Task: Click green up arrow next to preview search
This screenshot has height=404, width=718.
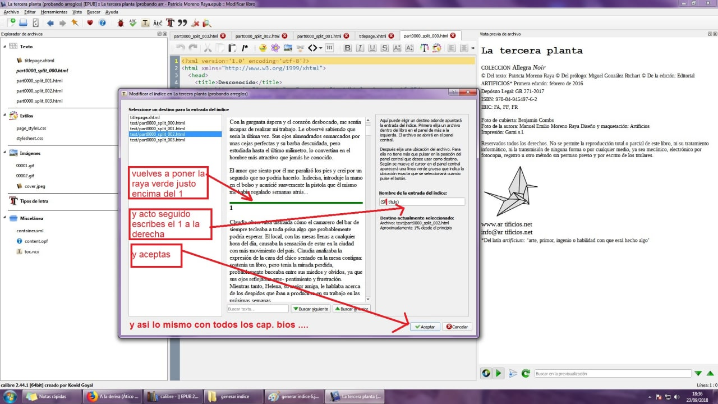Action: 710,373
